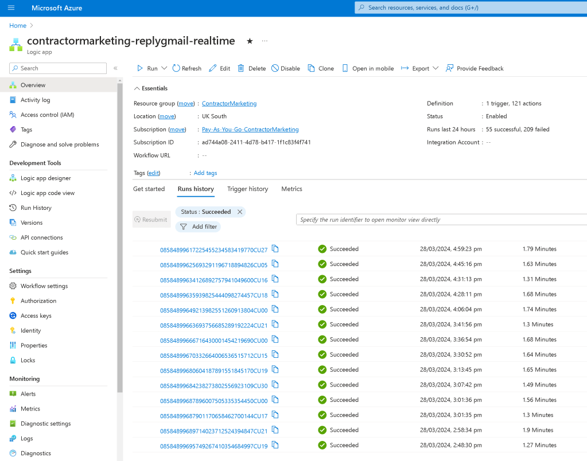Refresh the logic app overview
The height and width of the screenshot is (461, 587).
click(x=187, y=68)
